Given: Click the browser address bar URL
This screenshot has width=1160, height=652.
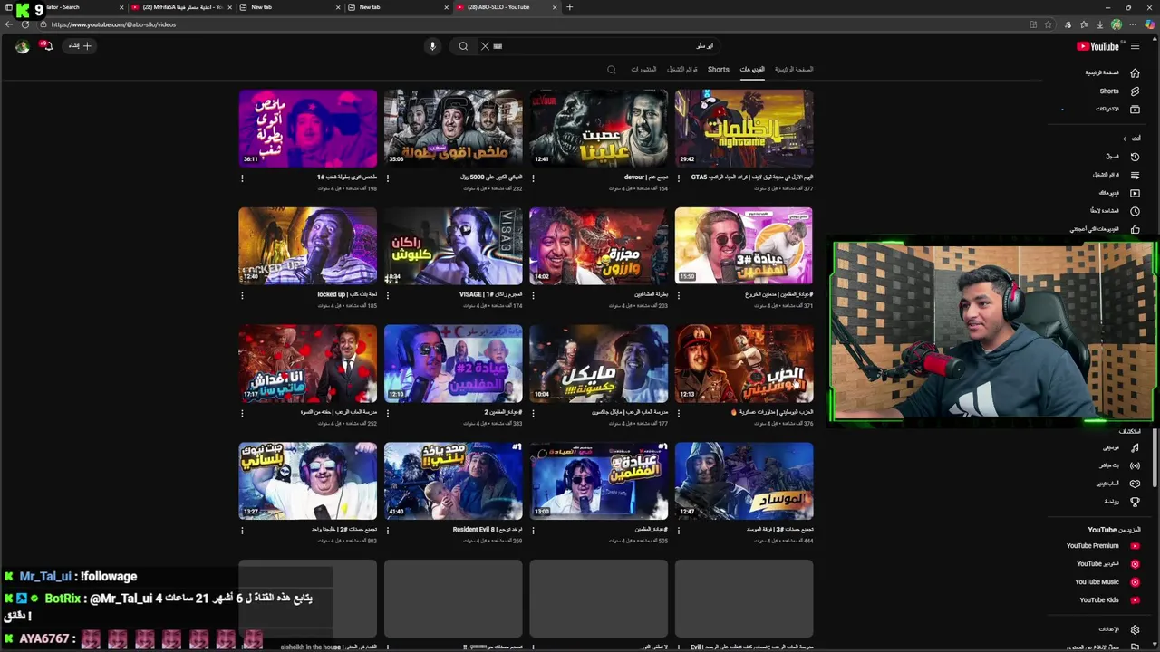Looking at the screenshot, I should tap(113, 24).
